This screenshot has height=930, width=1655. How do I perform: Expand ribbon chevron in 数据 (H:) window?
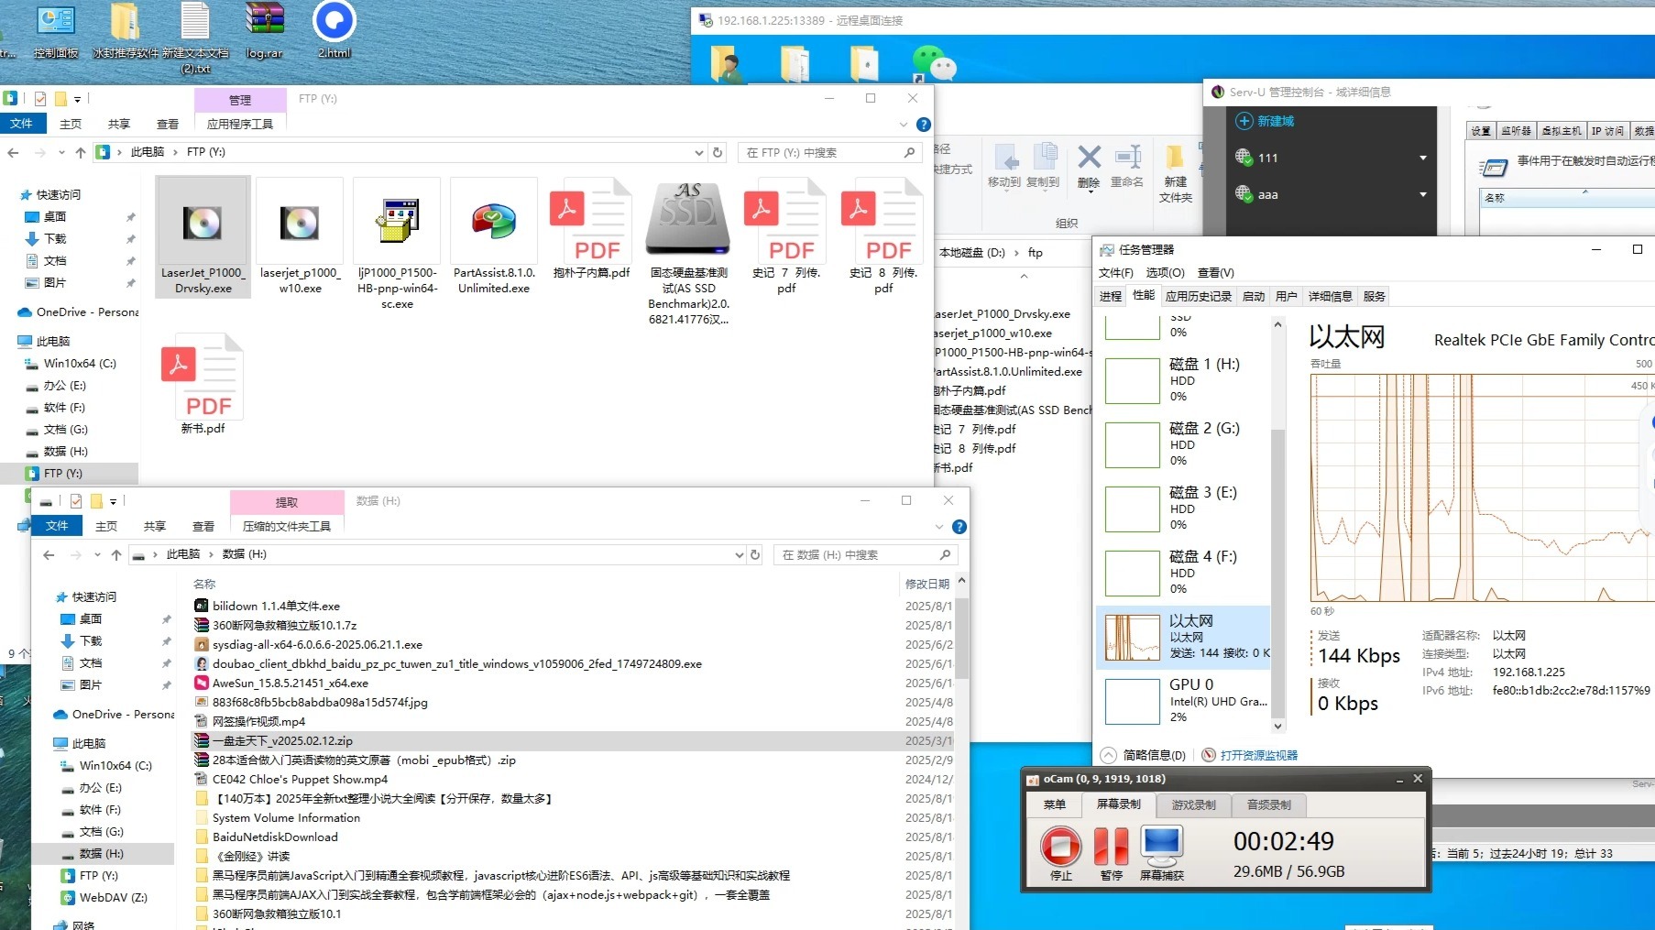click(x=939, y=527)
